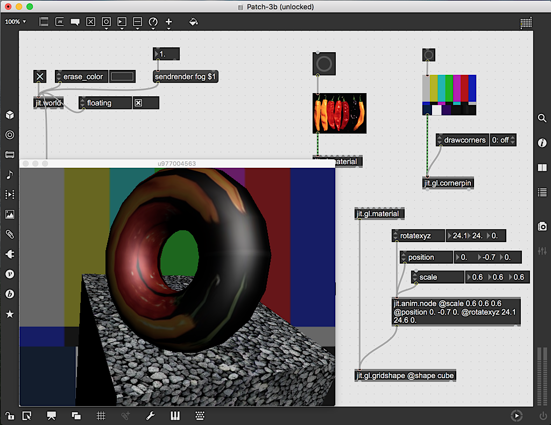This screenshot has height=425, width=551.
Task: Open the sequence browser in left sidebar
Action: pyautogui.click(x=10, y=195)
